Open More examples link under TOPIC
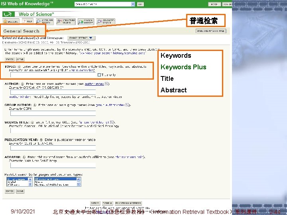287x215 pixels. pyautogui.click(x=83, y=70)
